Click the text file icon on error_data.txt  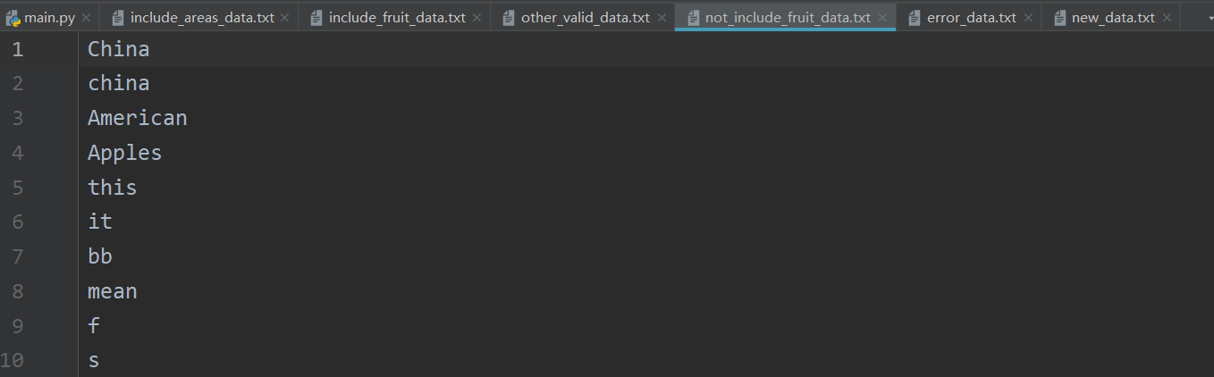click(x=915, y=18)
